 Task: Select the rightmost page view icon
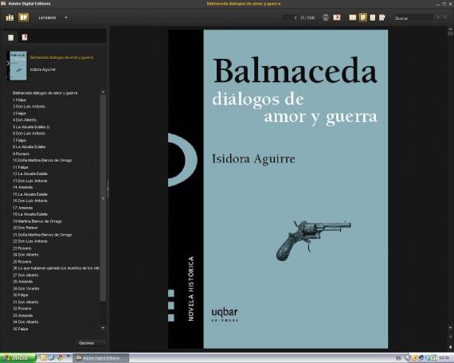(382, 18)
